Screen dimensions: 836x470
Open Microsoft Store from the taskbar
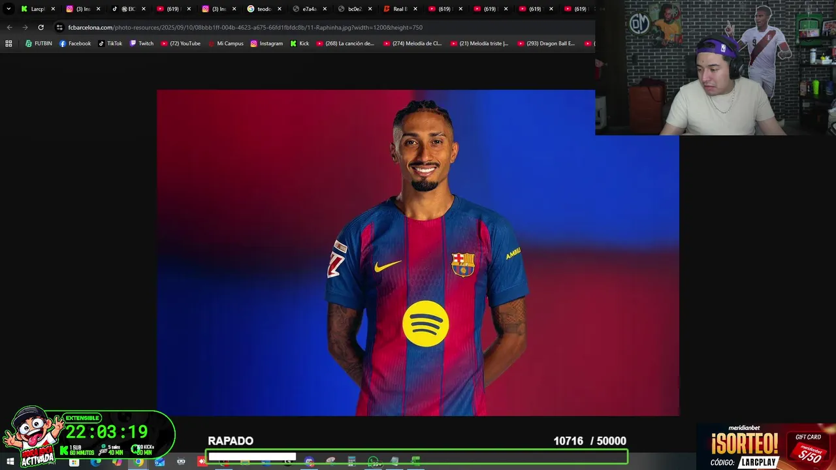click(74, 462)
